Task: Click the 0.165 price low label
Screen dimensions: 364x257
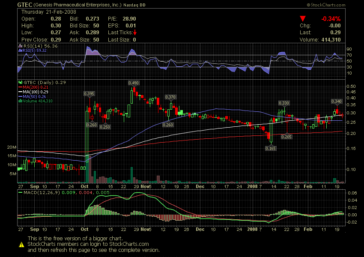Action: point(271,148)
